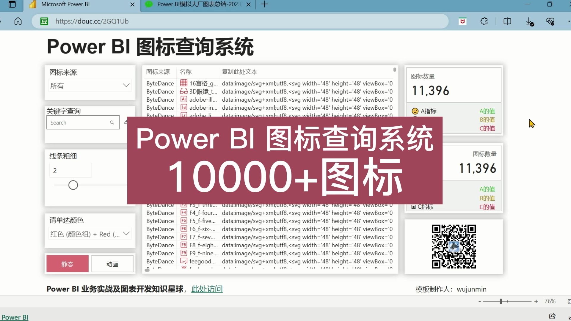The width and height of the screenshot is (571, 321).
Task: Click the F8_f-eigh... name cell
Action: point(204,245)
